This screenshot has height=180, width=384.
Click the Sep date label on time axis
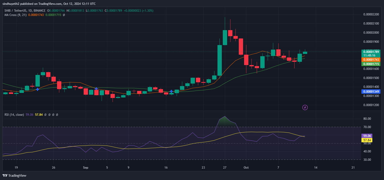[x=86, y=168]
